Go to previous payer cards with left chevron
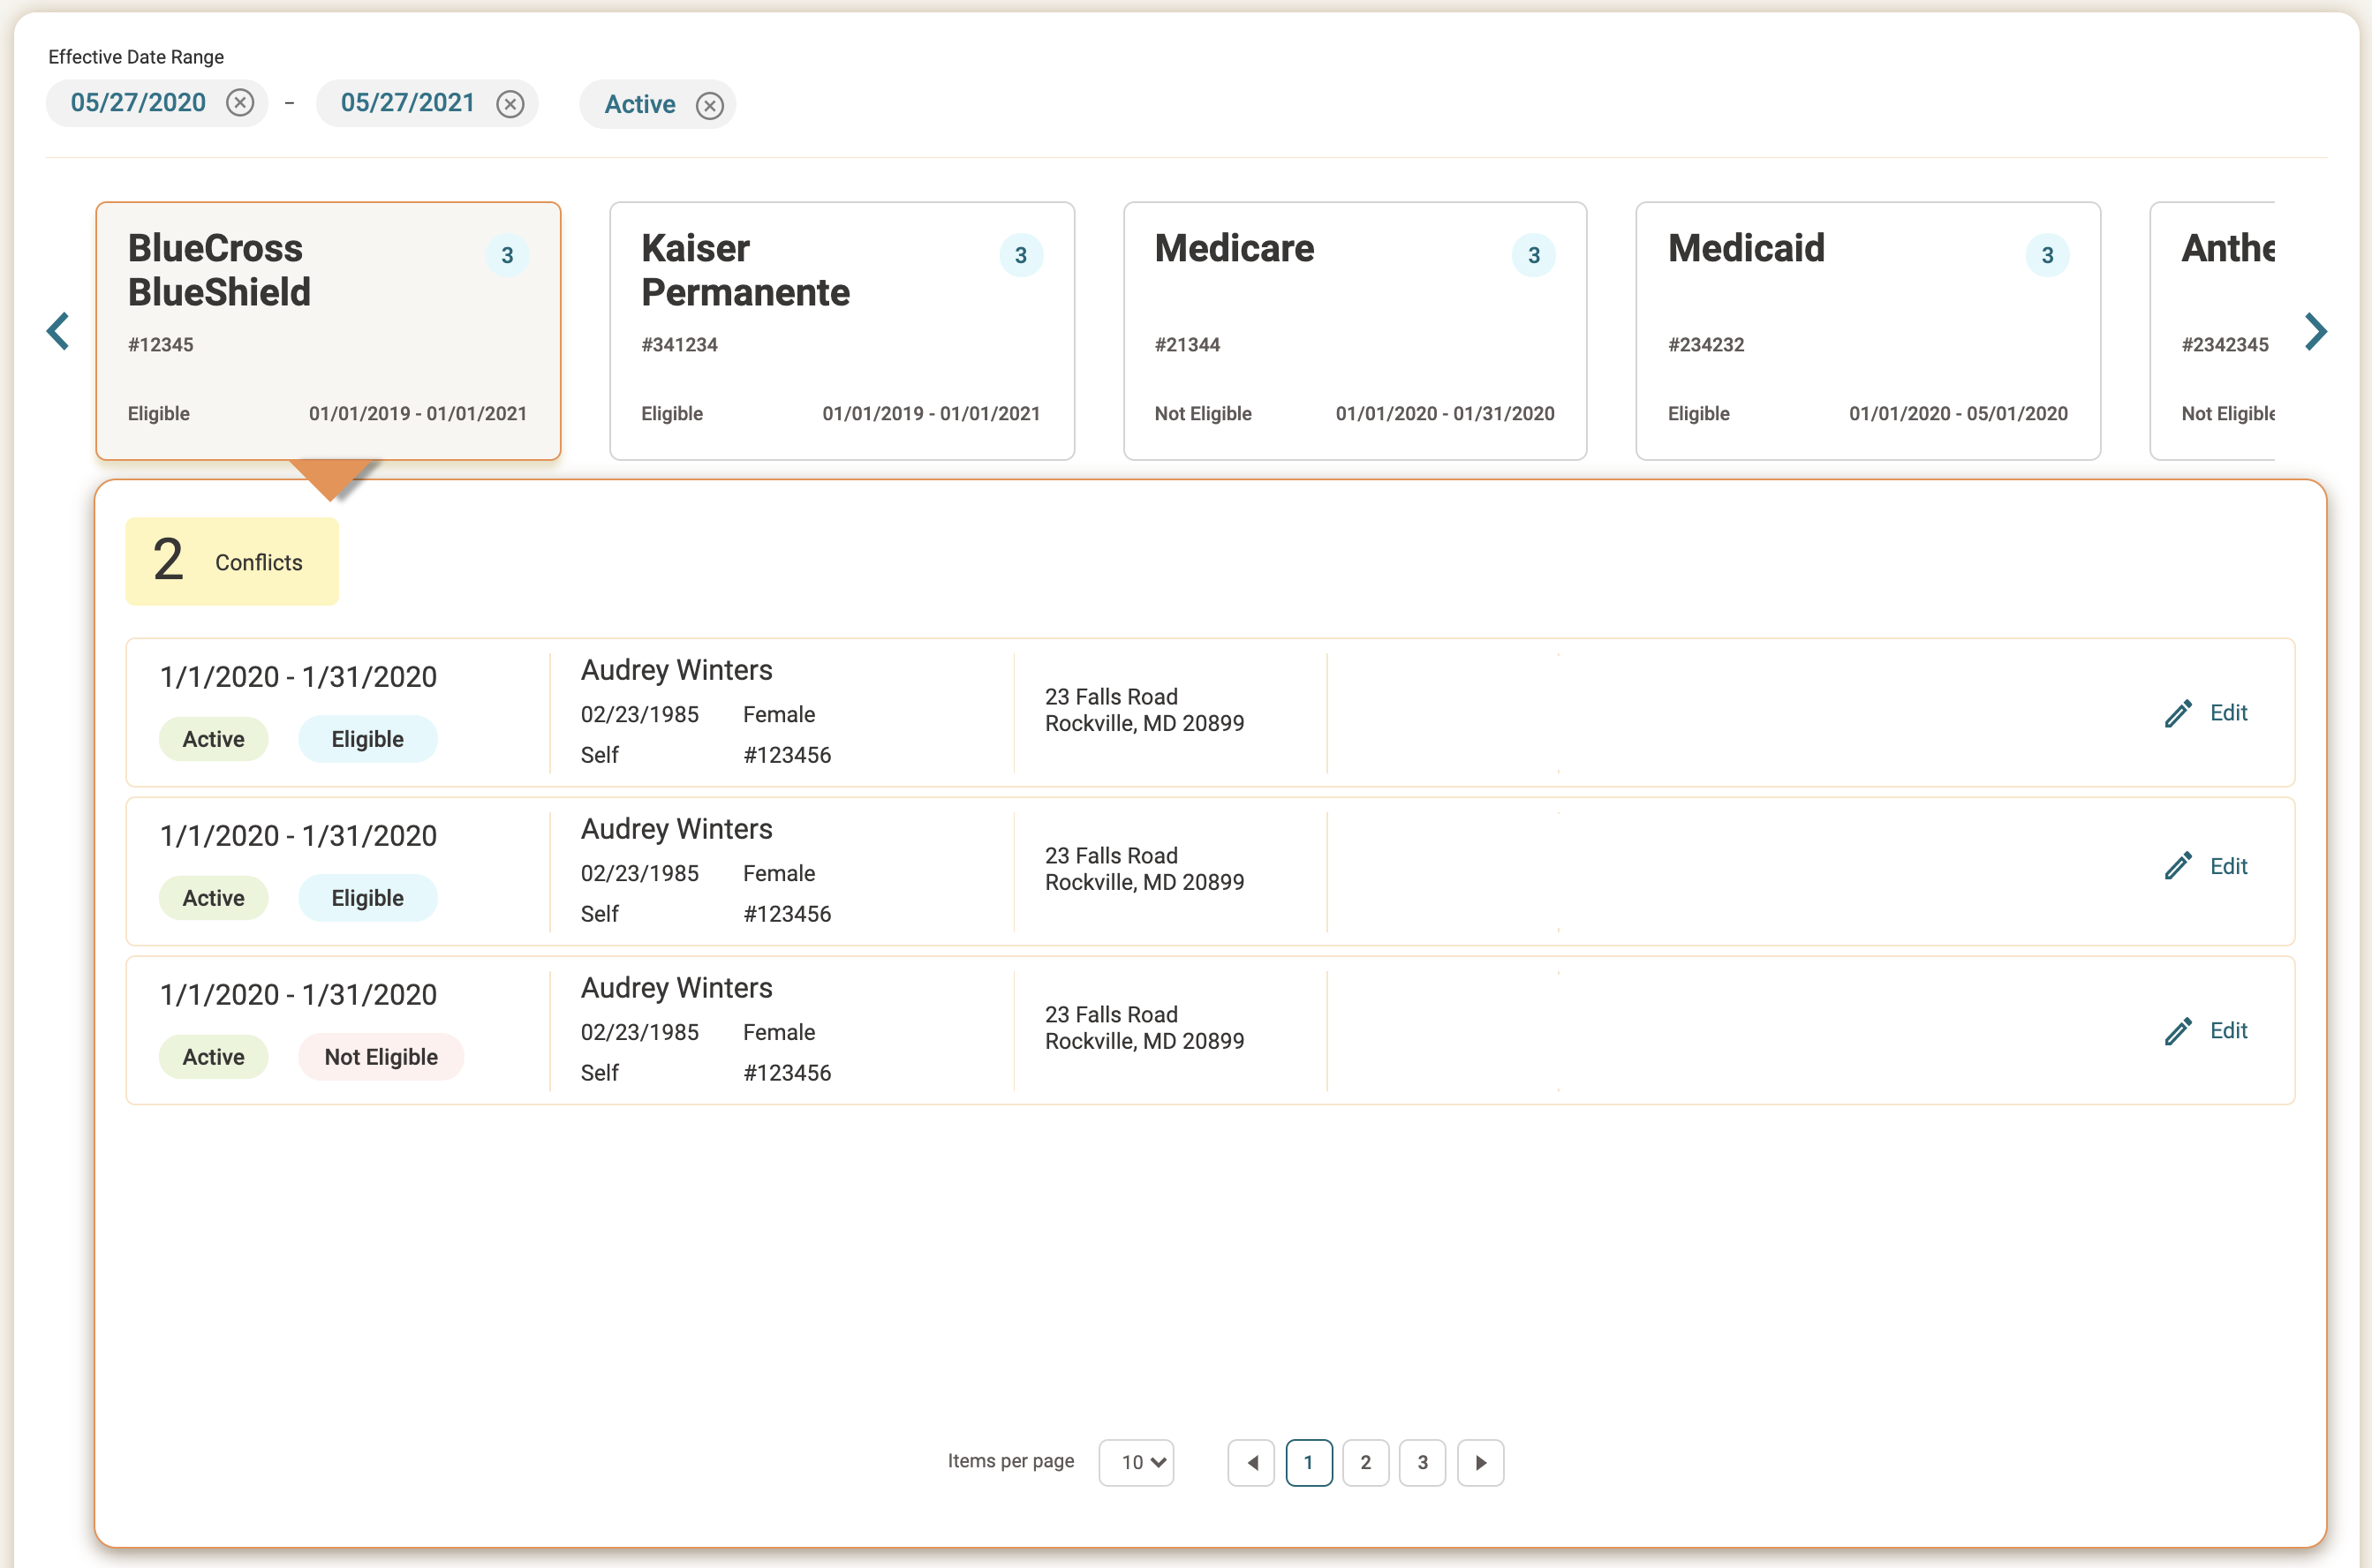This screenshot has height=1568, width=2372. (58, 331)
